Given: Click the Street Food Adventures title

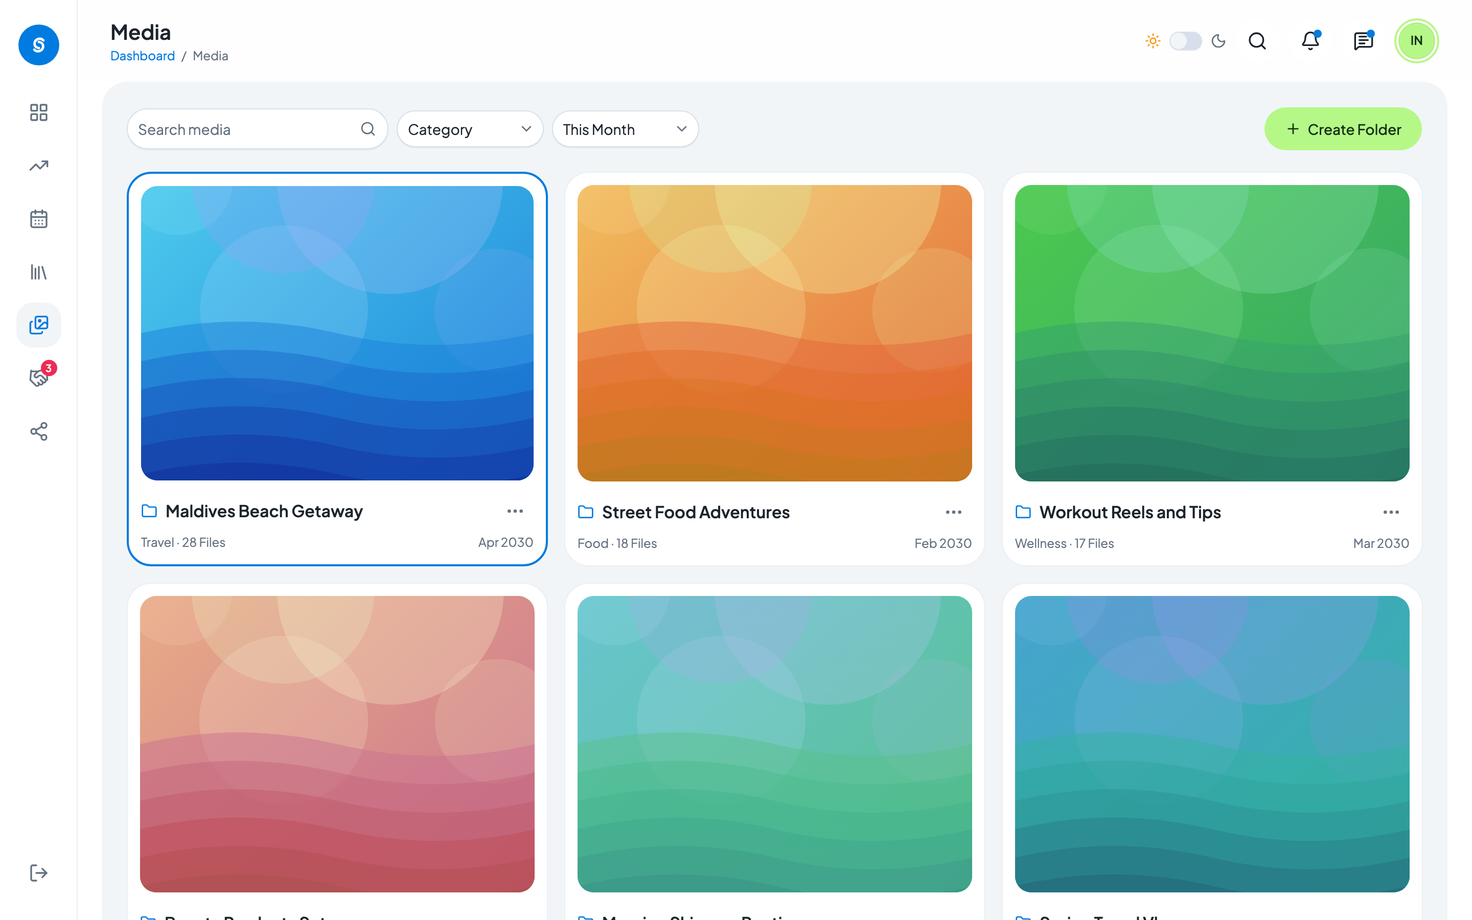Looking at the screenshot, I should (696, 512).
